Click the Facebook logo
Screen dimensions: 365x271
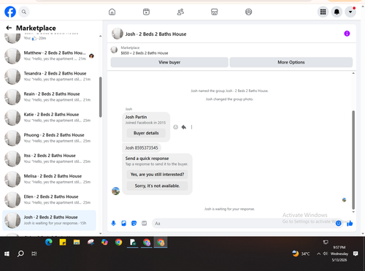tap(10, 12)
